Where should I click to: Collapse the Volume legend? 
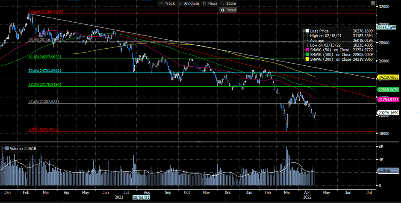pyautogui.click(x=3, y=148)
